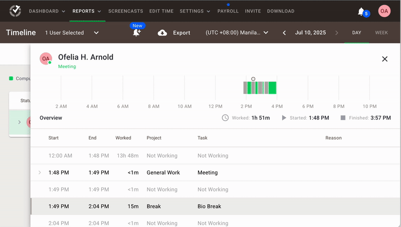Open the Reports dropdown menu
Screen dimensions: 401x227
click(x=87, y=11)
